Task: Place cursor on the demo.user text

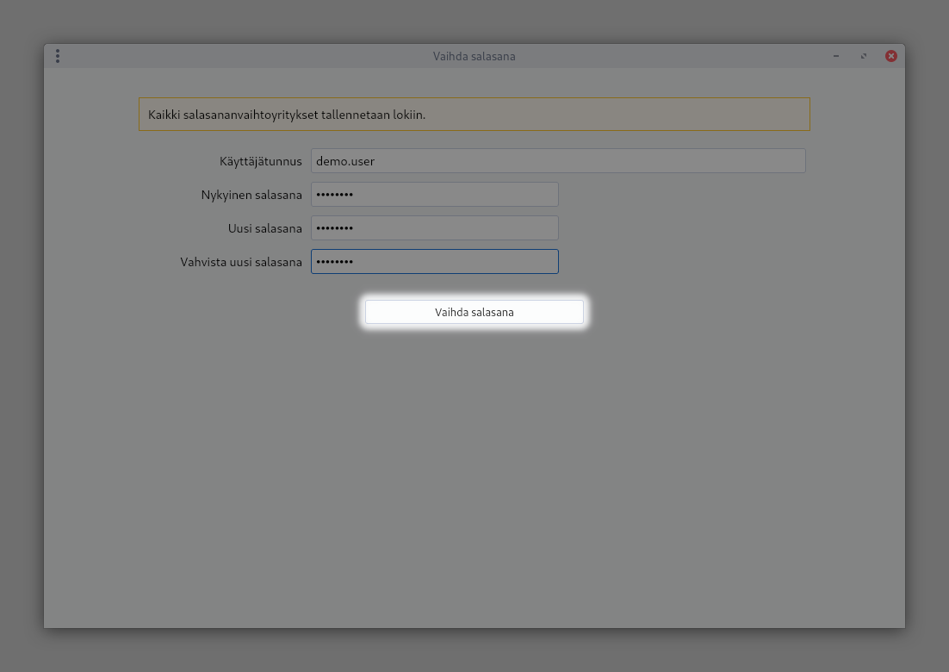Action: click(345, 161)
